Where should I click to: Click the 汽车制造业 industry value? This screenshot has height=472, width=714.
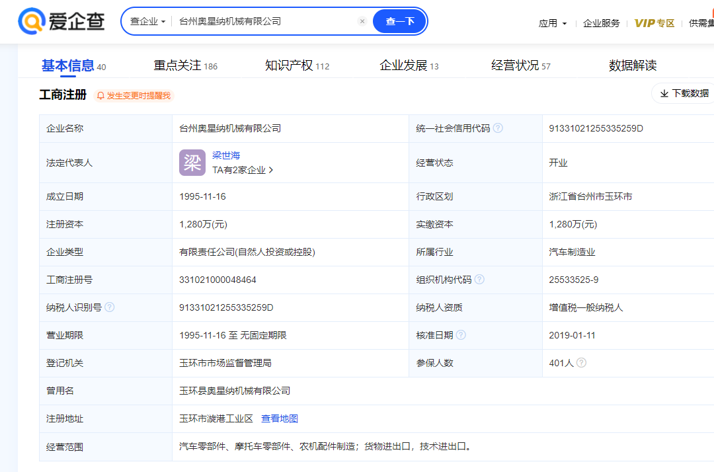pyautogui.click(x=572, y=252)
